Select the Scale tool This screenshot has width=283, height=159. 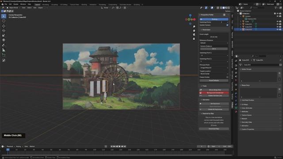click(4, 35)
